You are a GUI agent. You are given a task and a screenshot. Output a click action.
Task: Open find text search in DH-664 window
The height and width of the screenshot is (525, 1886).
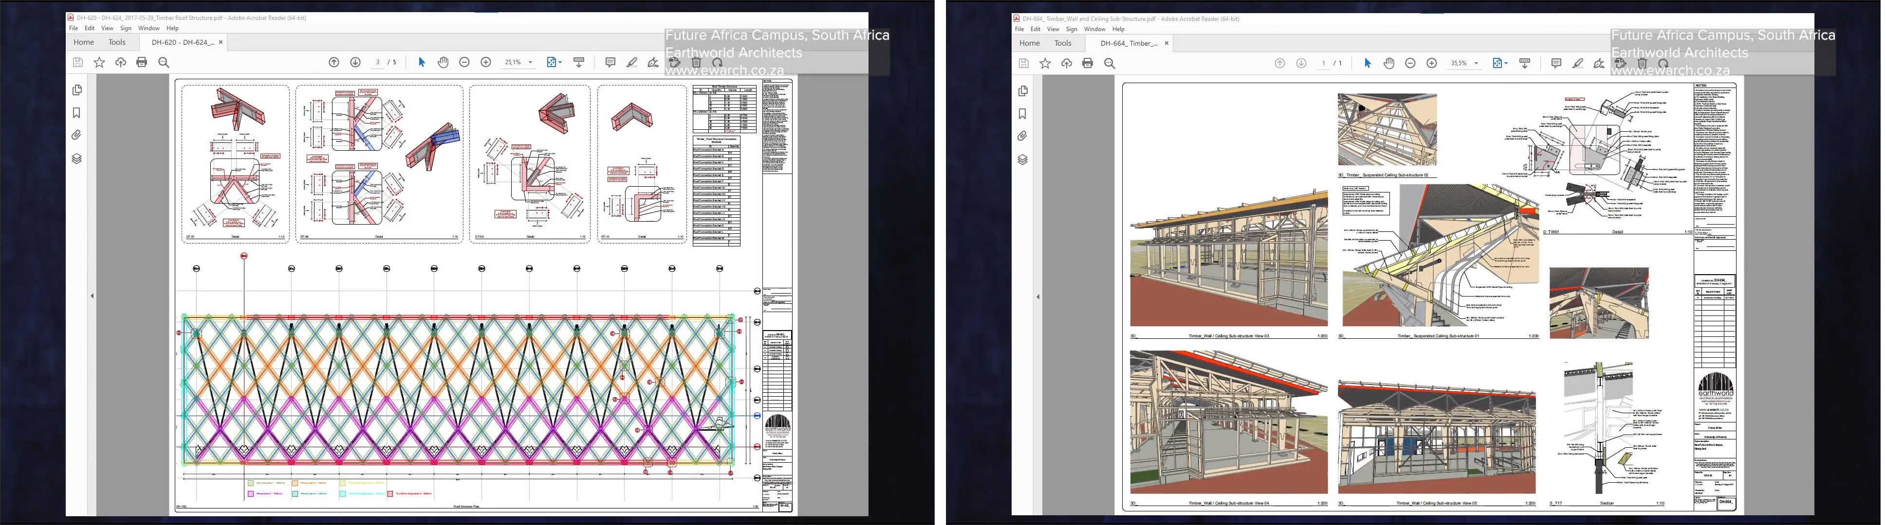click(1110, 64)
